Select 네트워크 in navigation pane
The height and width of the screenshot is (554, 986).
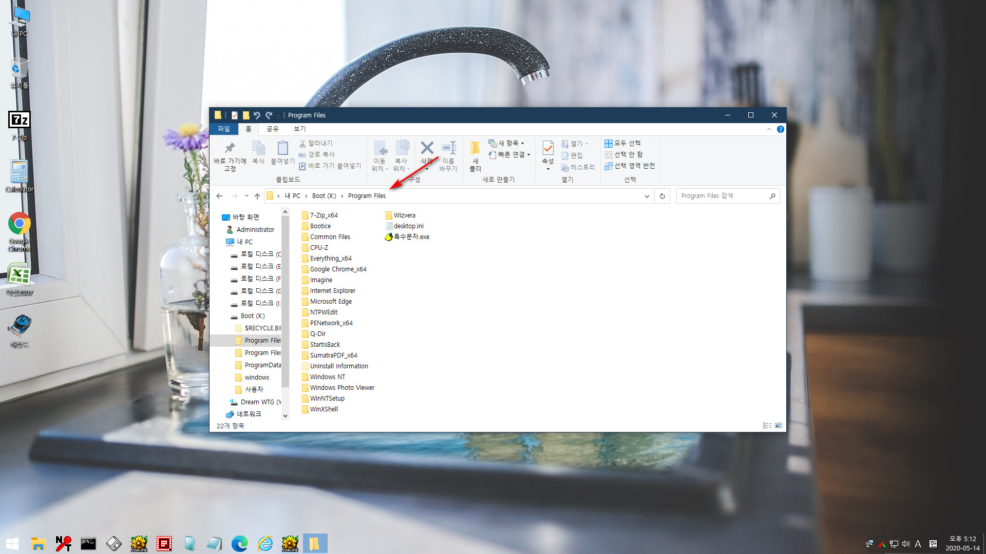pyautogui.click(x=243, y=414)
